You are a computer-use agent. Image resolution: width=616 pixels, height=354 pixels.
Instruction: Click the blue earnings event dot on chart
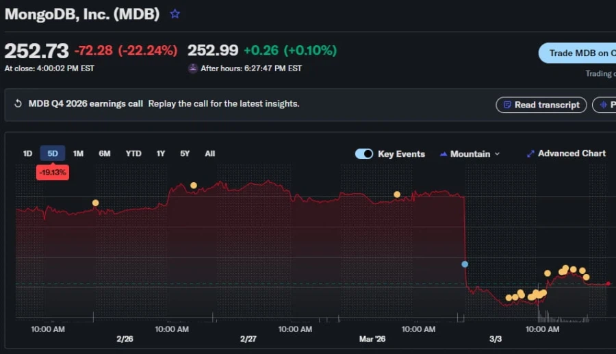(465, 264)
